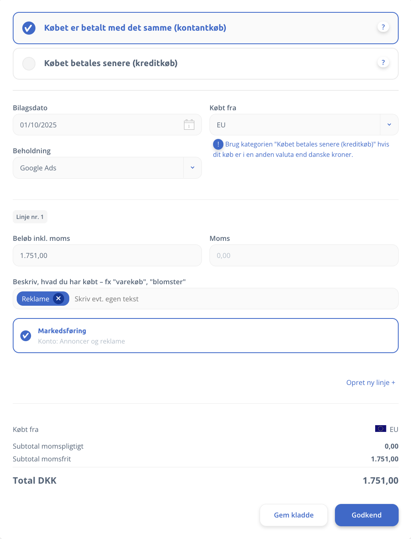Focus the Skriv evt. egen tekst field
This screenshot has width=411, height=539.
coord(231,299)
